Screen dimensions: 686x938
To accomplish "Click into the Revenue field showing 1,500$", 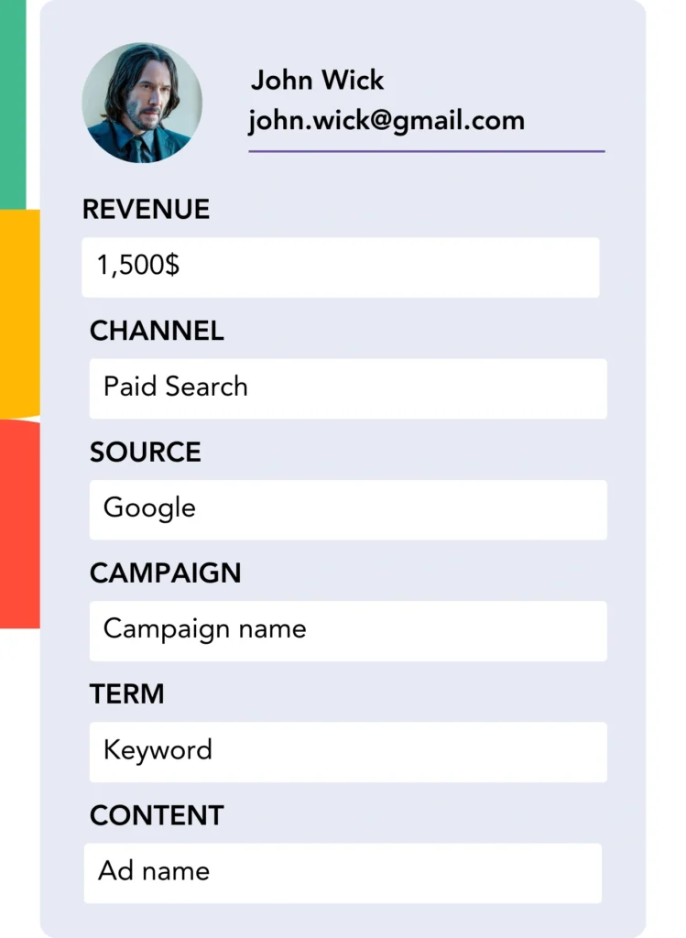I will (340, 267).
